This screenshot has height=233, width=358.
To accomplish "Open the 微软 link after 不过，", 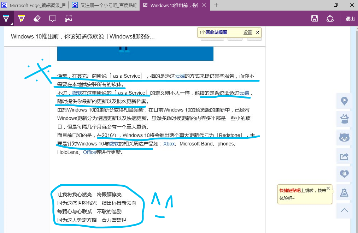I will pyautogui.click(x=77, y=93).
